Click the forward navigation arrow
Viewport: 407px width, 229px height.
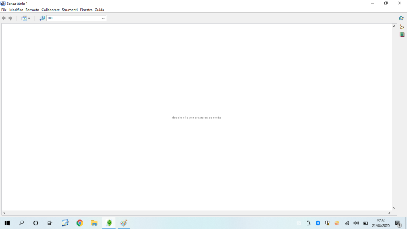point(10,18)
